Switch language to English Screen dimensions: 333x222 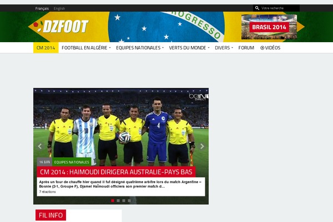point(59,8)
